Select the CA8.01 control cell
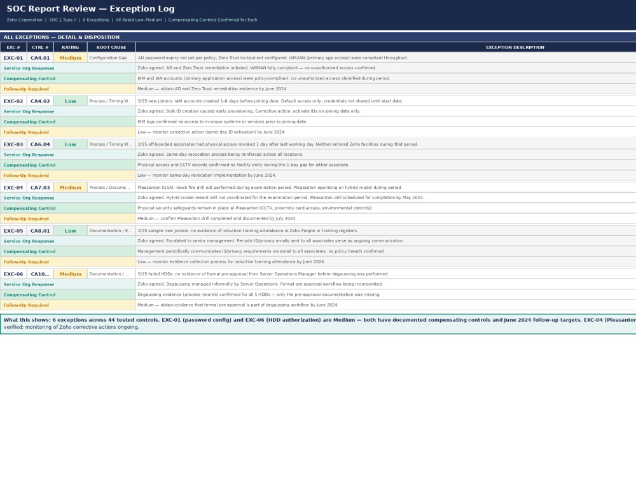636x477 pixels. (x=40, y=230)
